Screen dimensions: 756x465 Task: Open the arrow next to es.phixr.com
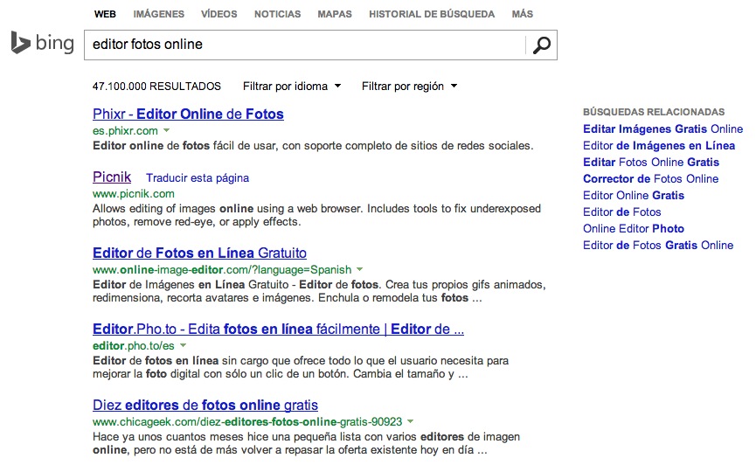coord(167,130)
